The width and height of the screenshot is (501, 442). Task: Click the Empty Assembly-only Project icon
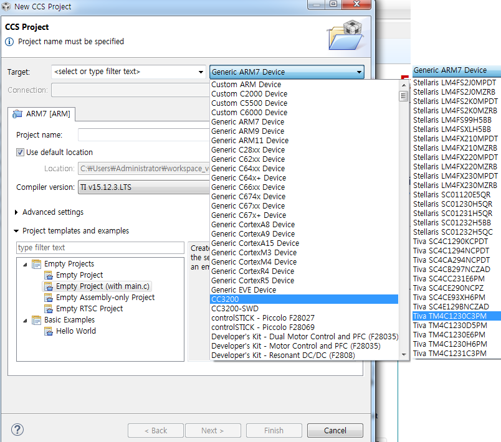[48, 298]
